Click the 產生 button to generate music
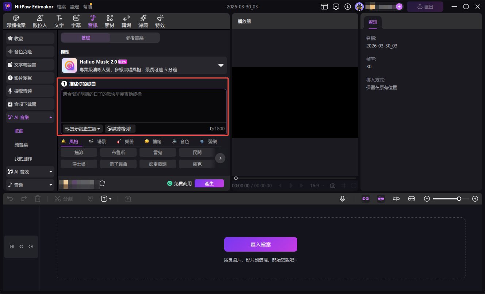Image resolution: width=485 pixels, height=294 pixels. [x=209, y=184]
